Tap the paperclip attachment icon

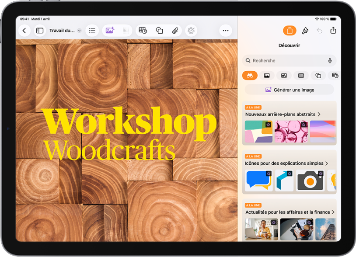175,31
